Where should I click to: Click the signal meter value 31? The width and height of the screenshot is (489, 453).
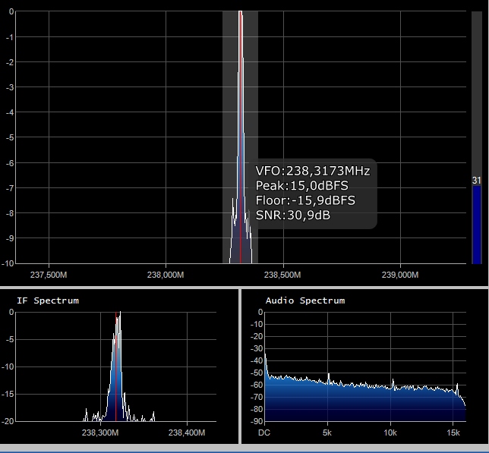[x=477, y=181]
